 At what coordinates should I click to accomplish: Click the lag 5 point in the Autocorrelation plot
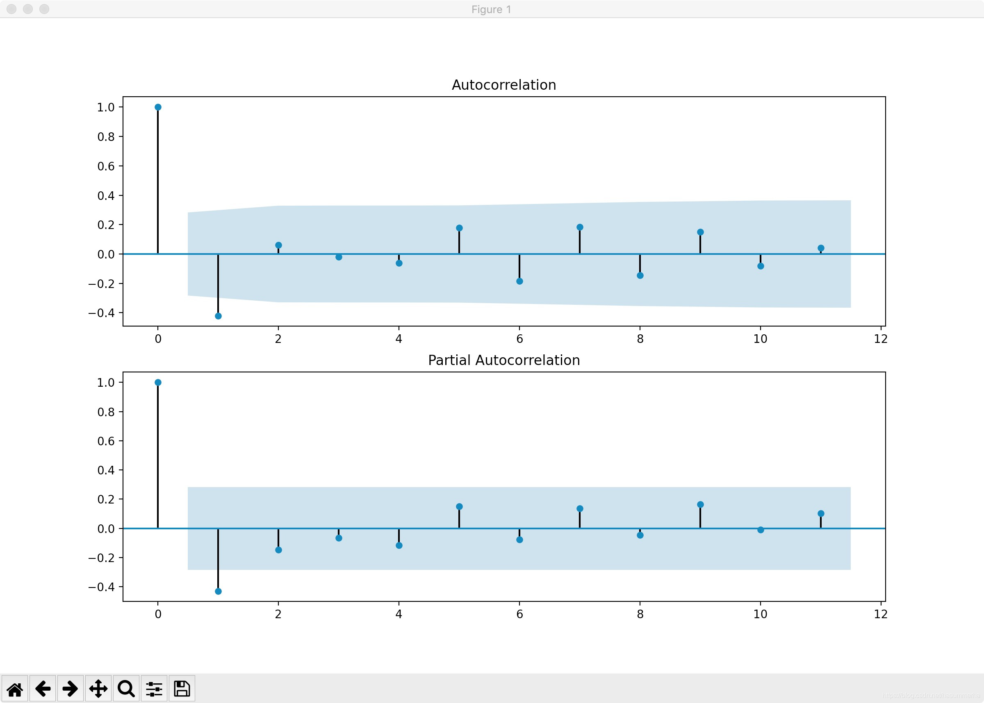pos(459,228)
